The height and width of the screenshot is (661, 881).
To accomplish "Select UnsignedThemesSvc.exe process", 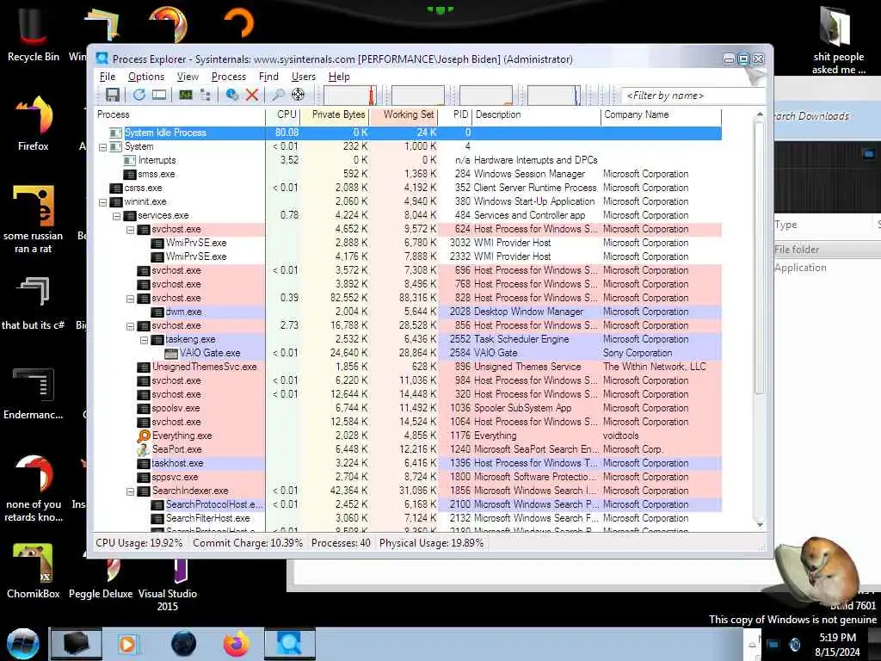I will [x=409, y=367].
